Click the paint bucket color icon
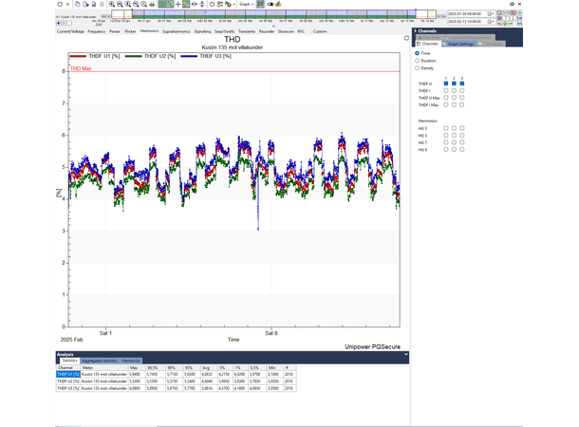The height and width of the screenshot is (427, 579). [x=278, y=4]
